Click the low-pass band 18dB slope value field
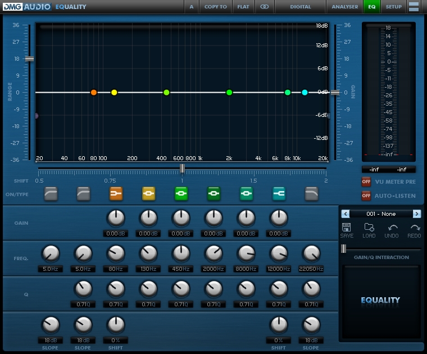 pyautogui.click(x=311, y=341)
